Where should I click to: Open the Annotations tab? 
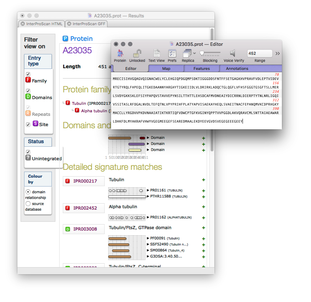tap(237, 69)
